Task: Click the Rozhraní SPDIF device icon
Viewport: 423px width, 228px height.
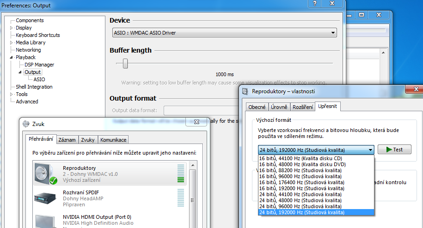Action: coord(45,198)
